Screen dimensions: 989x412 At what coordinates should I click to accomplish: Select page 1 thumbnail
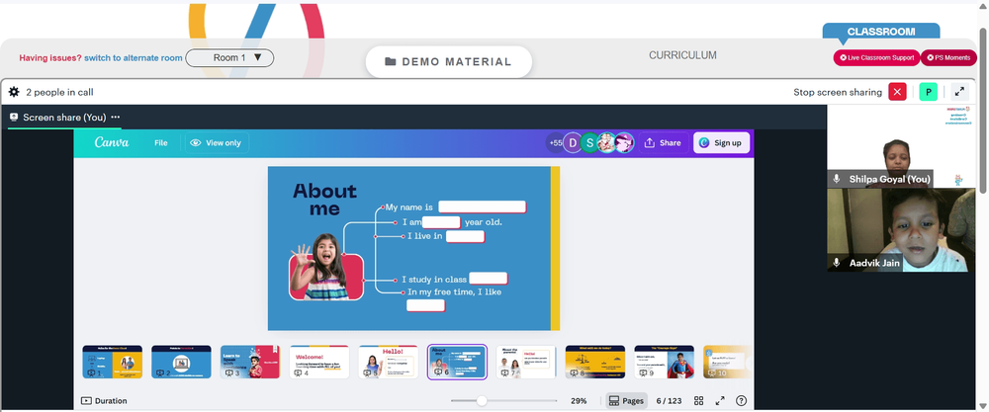[x=113, y=362]
